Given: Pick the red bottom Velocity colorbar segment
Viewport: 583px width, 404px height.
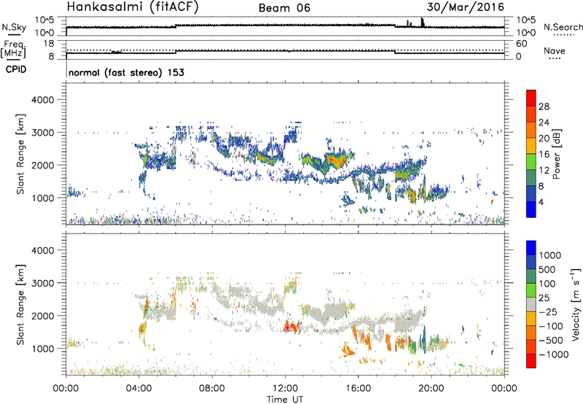Looking at the screenshot, I should coord(531,361).
